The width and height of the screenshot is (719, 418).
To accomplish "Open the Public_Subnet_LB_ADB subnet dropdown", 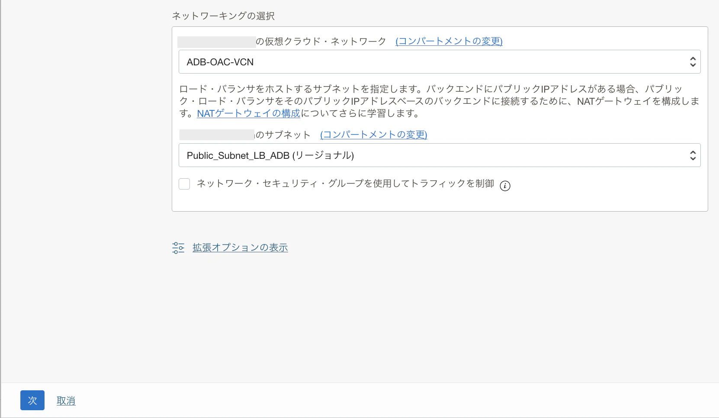I will tap(440, 155).
